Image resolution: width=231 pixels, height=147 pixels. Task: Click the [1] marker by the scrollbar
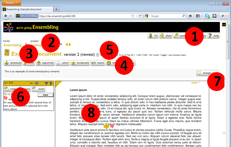[224, 25]
